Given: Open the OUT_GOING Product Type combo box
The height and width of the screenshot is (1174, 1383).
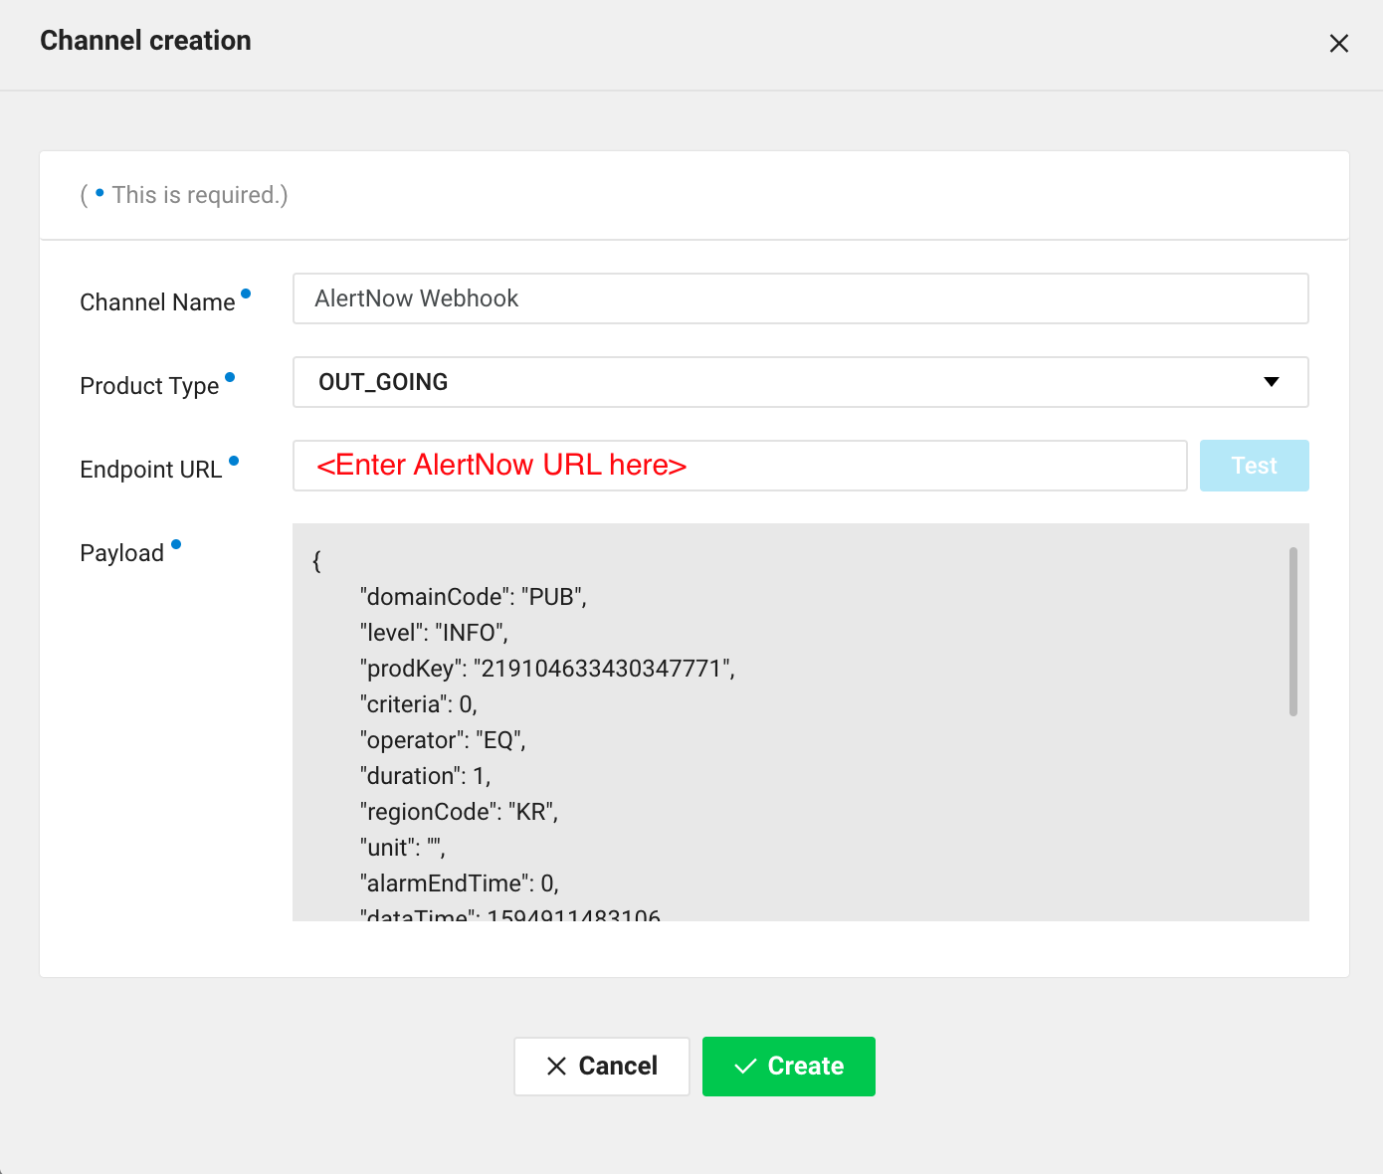Looking at the screenshot, I should [776, 382].
